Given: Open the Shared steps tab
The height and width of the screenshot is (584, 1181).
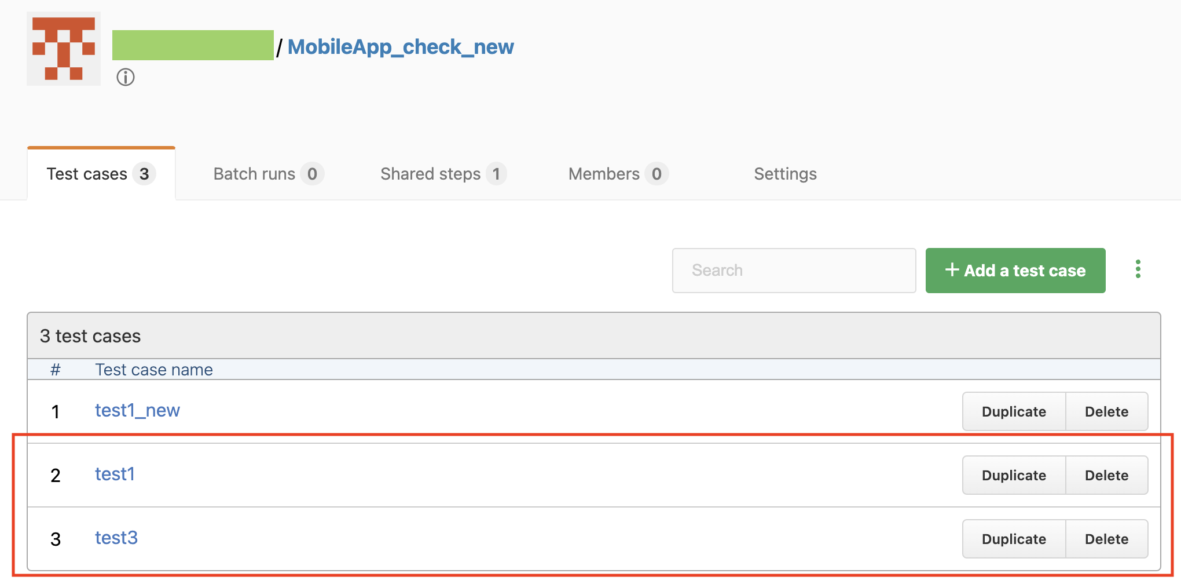Looking at the screenshot, I should pyautogui.click(x=443, y=174).
